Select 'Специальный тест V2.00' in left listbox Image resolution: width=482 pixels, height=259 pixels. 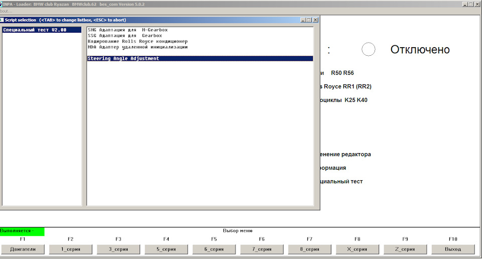tap(42, 30)
